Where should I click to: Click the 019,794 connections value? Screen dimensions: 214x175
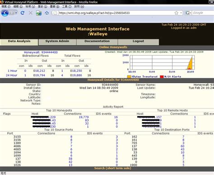[x=39, y=75]
